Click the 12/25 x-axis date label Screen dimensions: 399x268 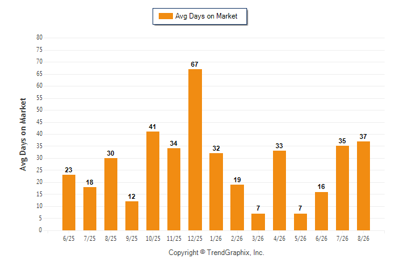point(195,238)
